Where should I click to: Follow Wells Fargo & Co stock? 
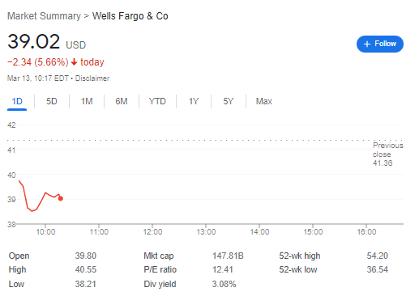tap(380, 44)
